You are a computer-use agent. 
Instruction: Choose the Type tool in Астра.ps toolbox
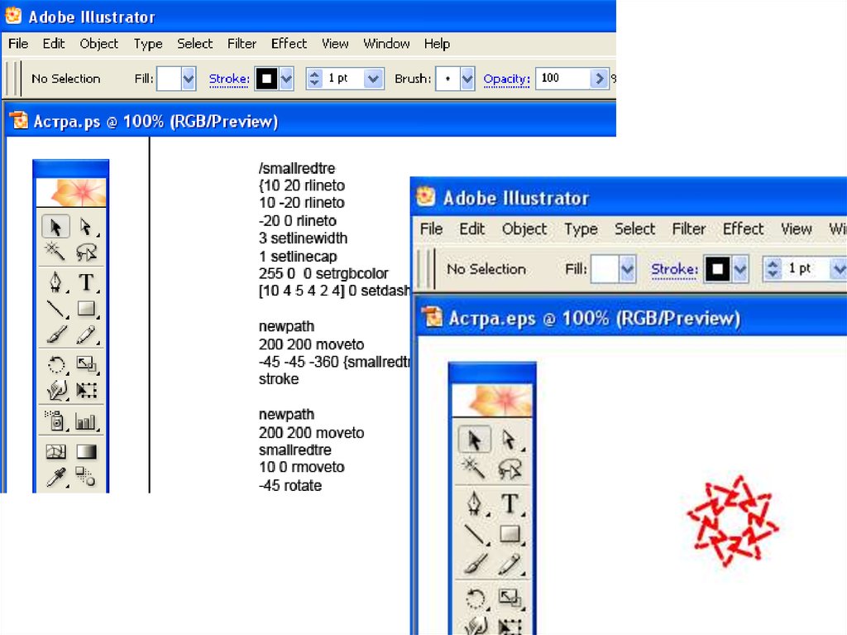[x=86, y=282]
